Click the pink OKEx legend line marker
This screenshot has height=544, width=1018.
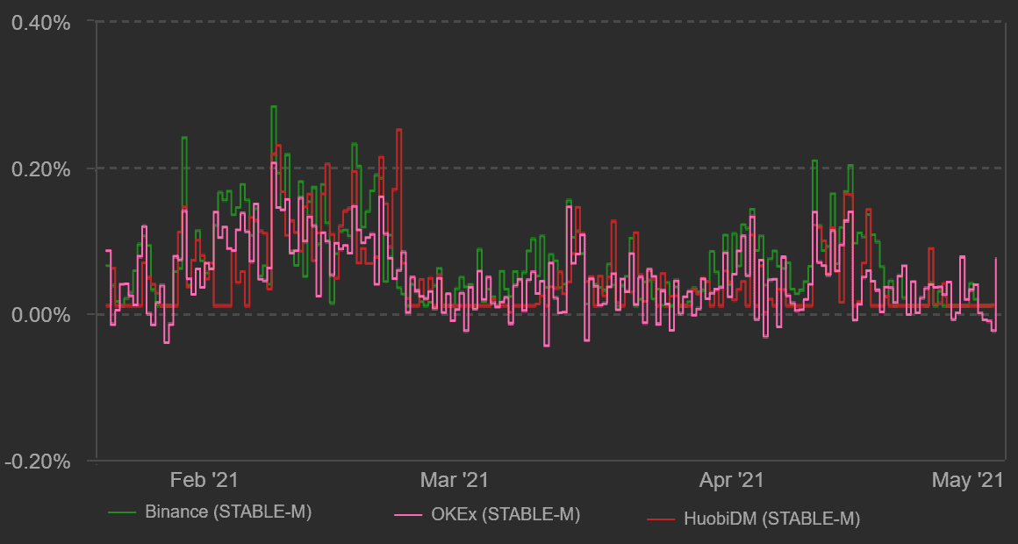(x=410, y=514)
